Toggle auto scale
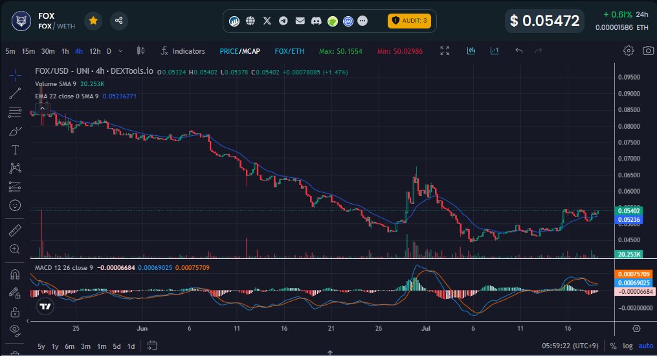Screen dimensions: 657x356 click(x=646, y=346)
